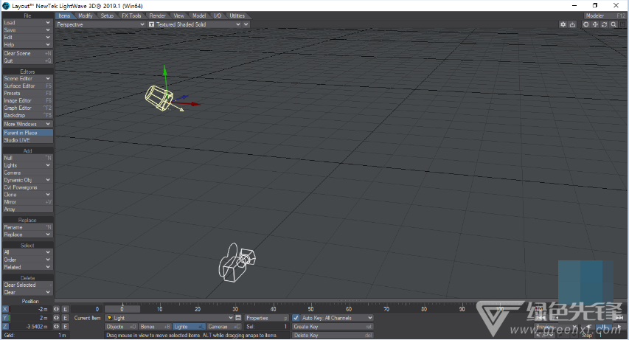Expand the Load menu
Image resolution: width=629 pixels, height=340 pixels.
28,23
